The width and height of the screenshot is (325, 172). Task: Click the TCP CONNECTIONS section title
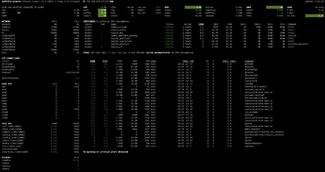point(11,58)
